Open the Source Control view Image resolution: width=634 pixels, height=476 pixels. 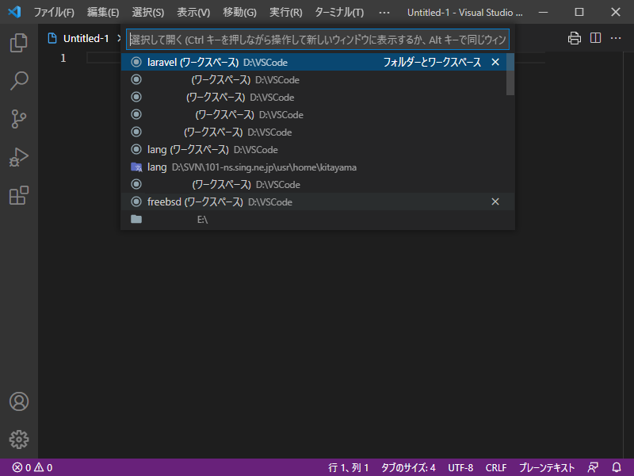(x=18, y=119)
